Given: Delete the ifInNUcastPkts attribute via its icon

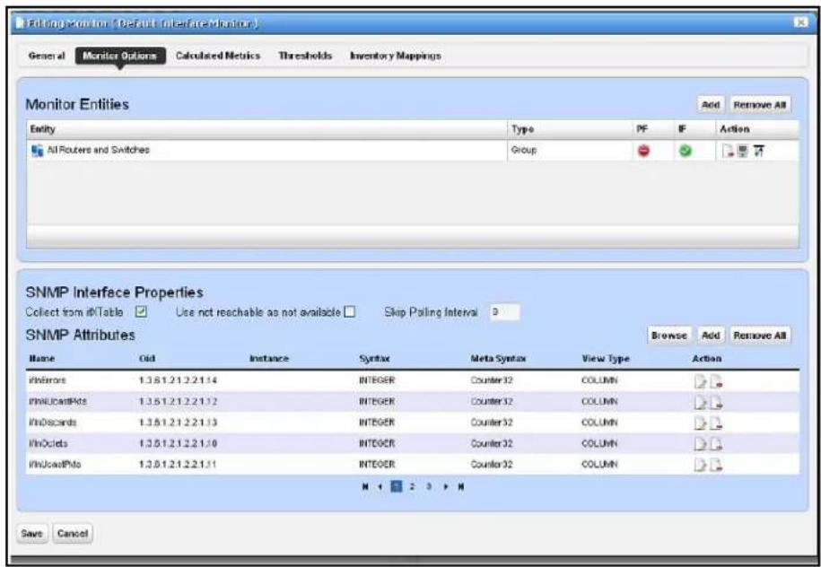Looking at the screenshot, I should (x=716, y=402).
